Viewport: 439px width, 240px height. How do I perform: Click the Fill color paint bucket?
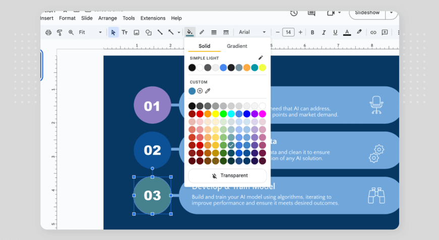pyautogui.click(x=190, y=32)
